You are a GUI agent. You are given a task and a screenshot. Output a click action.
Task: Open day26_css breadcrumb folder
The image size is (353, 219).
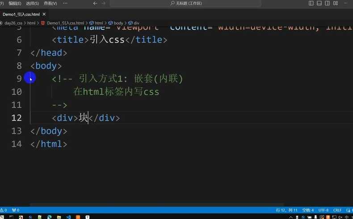(x=13, y=23)
